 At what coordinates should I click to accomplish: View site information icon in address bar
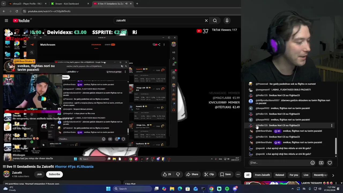(24, 11)
